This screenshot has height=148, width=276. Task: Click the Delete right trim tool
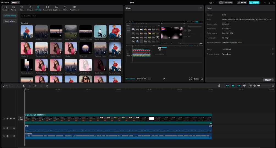(35, 86)
